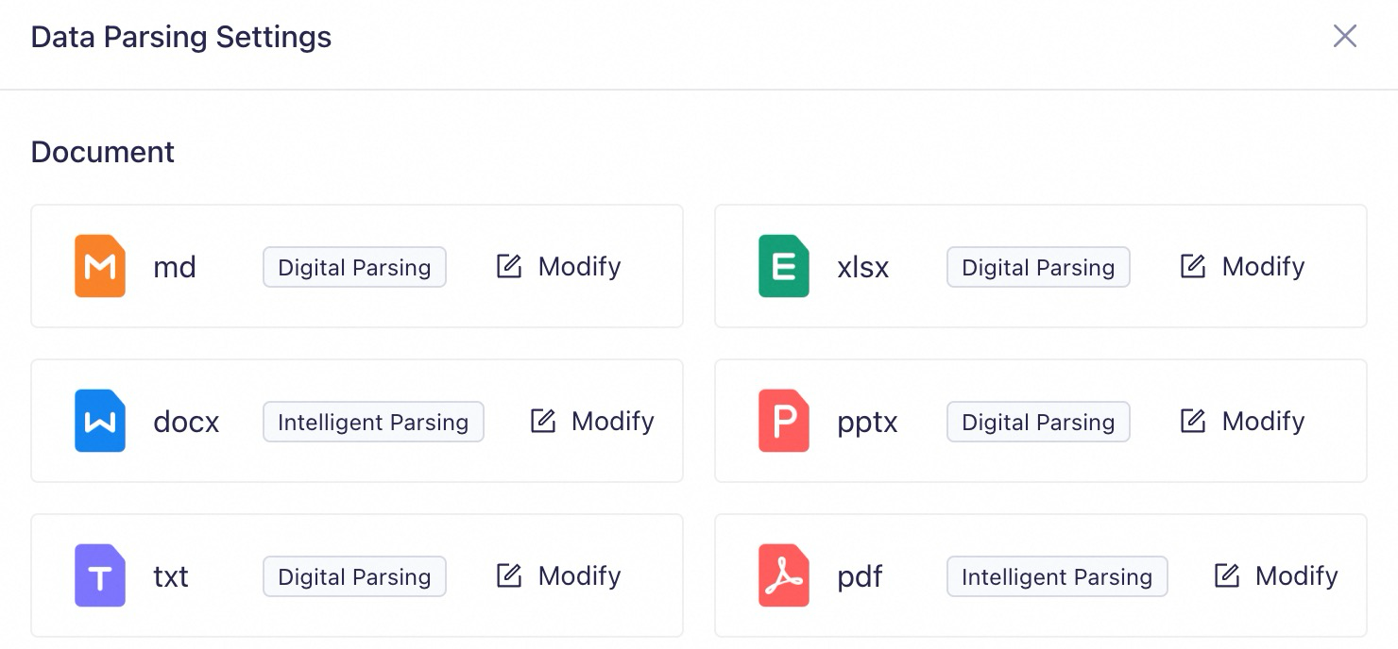The height and width of the screenshot is (649, 1398).
Task: Modify parsing settings for pptx
Action: tap(1242, 421)
